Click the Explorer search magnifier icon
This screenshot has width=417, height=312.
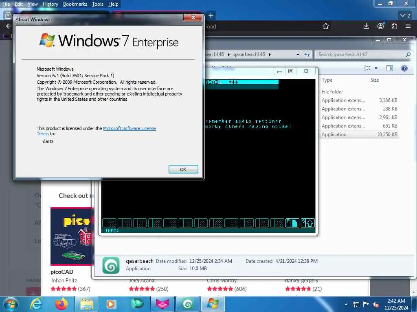coord(408,54)
